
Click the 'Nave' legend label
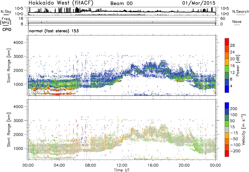tap(237, 21)
